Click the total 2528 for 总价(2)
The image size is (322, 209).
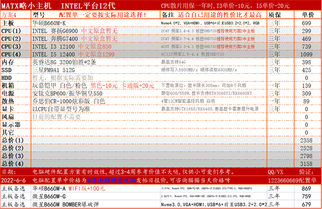click(306, 148)
